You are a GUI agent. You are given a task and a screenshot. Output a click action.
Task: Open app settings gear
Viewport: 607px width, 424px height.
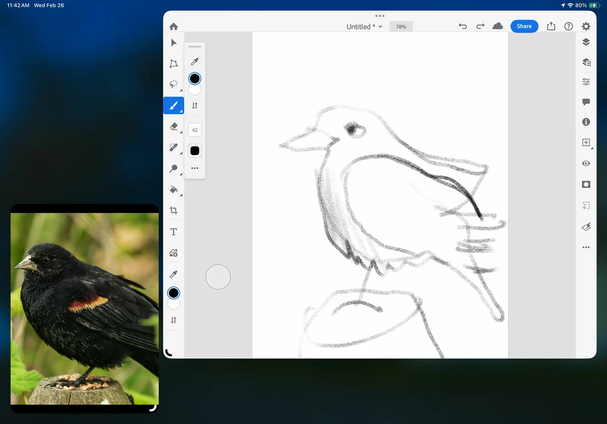[586, 26]
